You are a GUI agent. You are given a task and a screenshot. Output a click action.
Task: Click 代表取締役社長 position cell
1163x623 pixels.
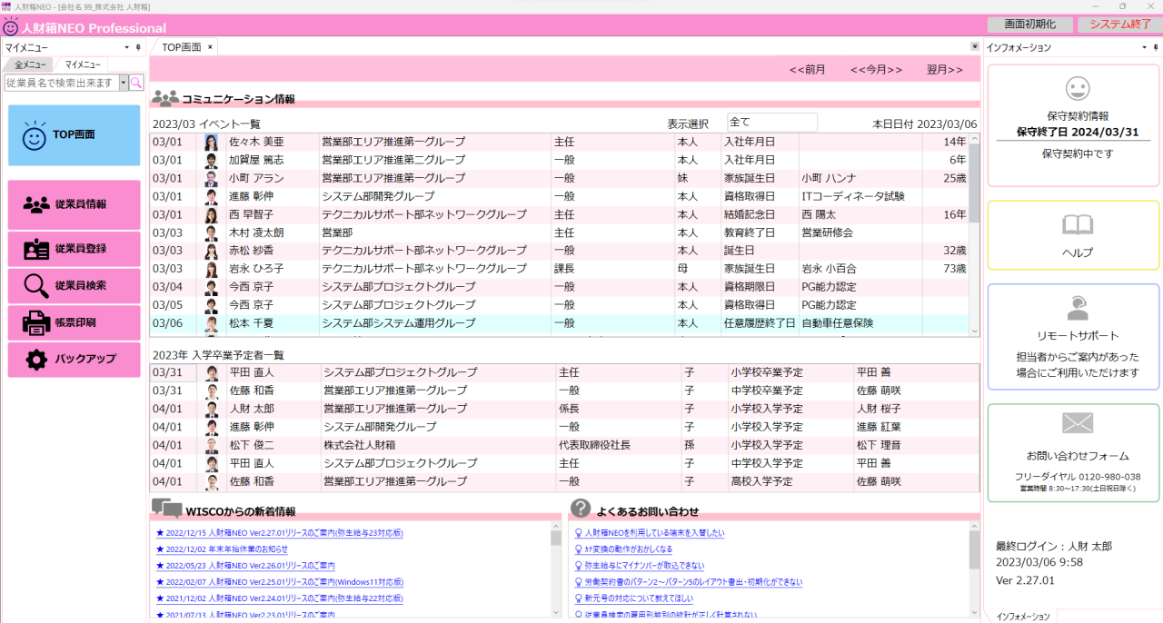click(x=619, y=445)
